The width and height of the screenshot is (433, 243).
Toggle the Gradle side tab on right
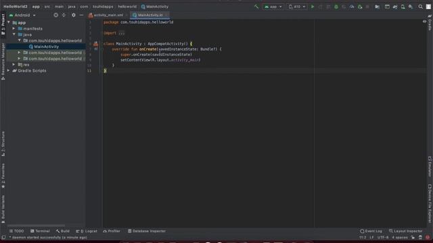pos(430,22)
